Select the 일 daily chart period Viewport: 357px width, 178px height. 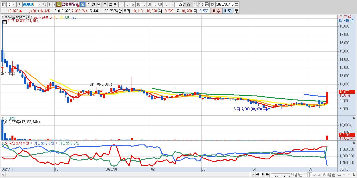point(82,4)
